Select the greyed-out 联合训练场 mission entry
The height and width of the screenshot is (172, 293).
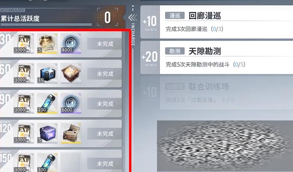click(x=217, y=93)
